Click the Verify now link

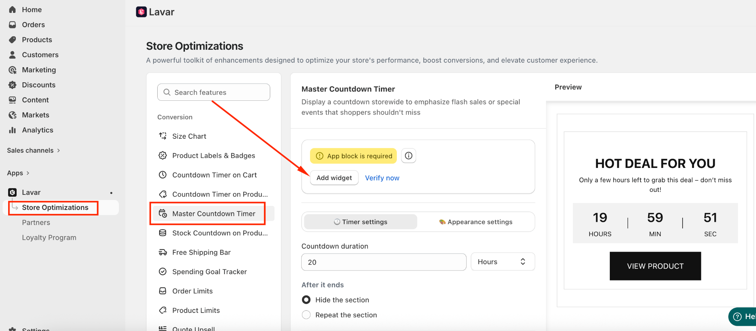382,178
